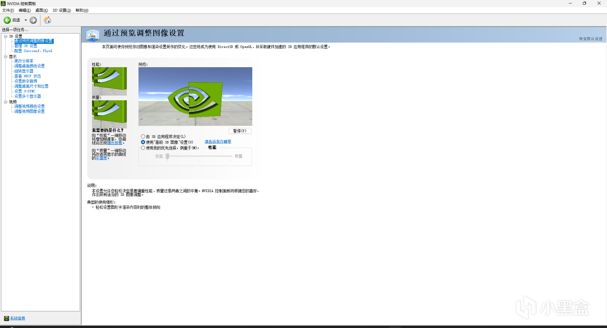Viewport: 607px width, 328px height.
Task: Open the 编辑(E) menu
Action: tap(25, 10)
